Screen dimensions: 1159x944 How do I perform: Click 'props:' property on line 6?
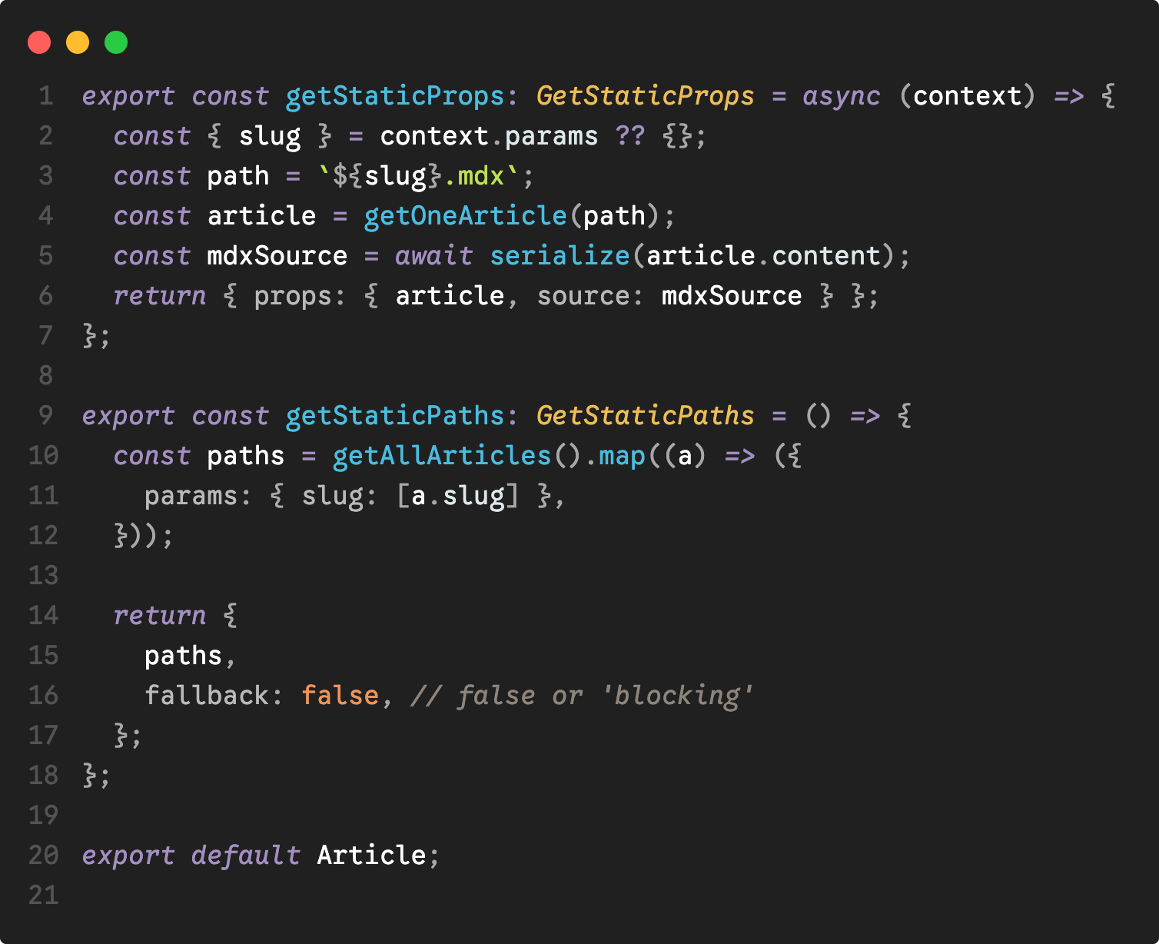coord(301,296)
